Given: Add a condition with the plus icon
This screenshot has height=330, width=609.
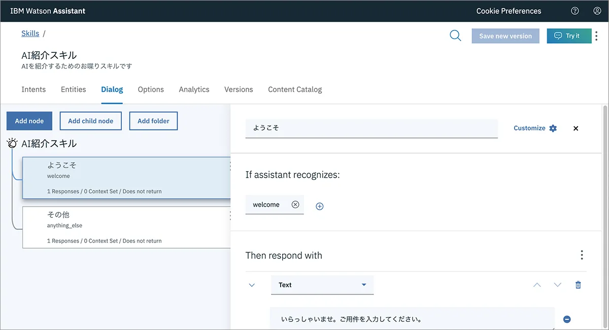Looking at the screenshot, I should 320,206.
